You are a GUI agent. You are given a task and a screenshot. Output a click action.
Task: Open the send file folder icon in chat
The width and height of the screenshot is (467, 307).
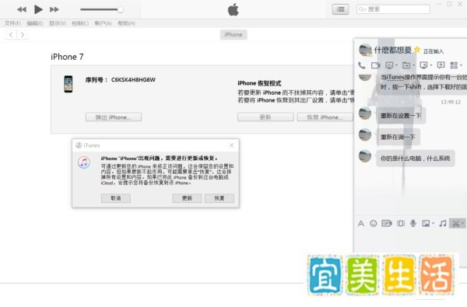(406, 65)
